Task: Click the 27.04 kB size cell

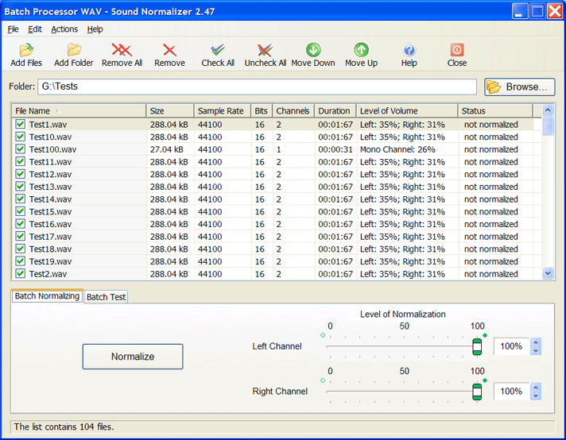Action: (x=166, y=149)
